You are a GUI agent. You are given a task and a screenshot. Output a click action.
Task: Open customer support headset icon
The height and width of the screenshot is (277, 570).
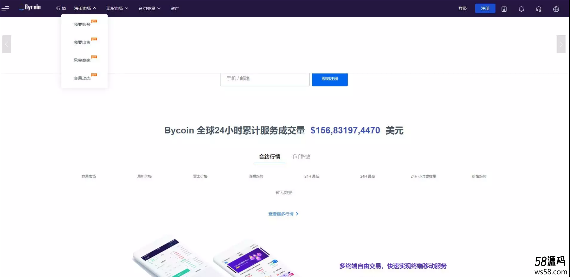(539, 9)
